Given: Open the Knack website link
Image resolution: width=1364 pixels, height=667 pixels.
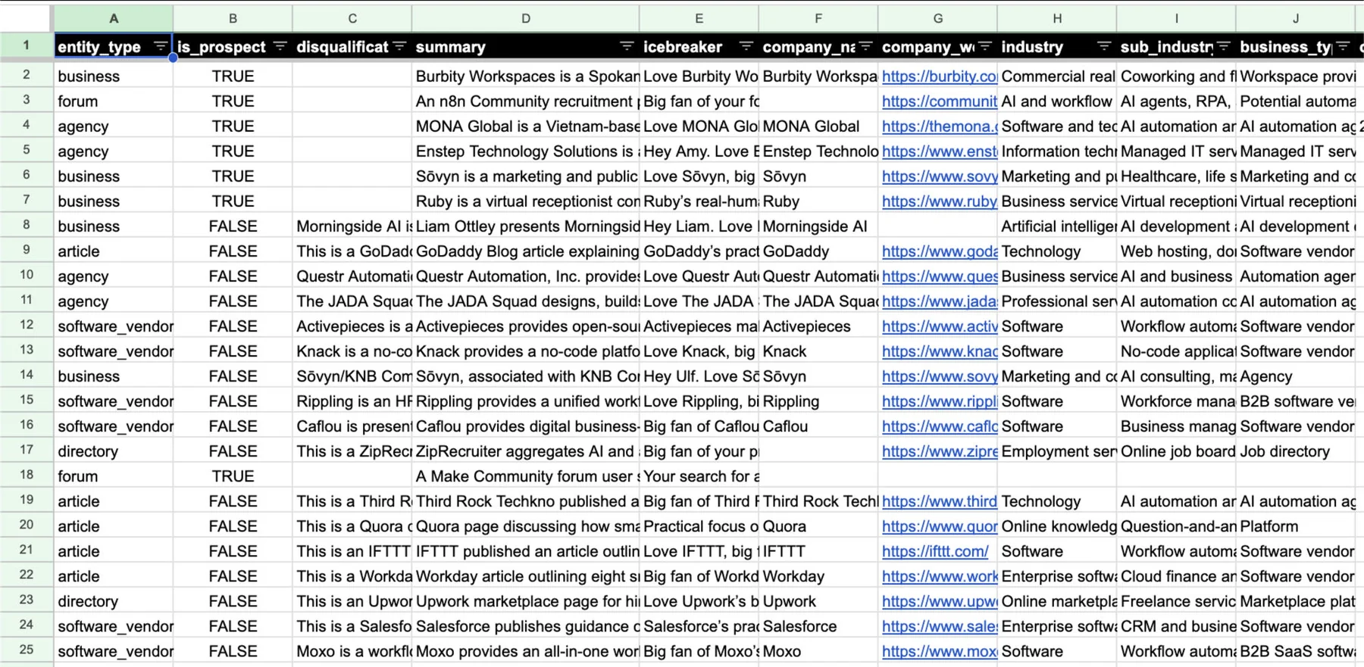Looking at the screenshot, I should click(x=939, y=351).
